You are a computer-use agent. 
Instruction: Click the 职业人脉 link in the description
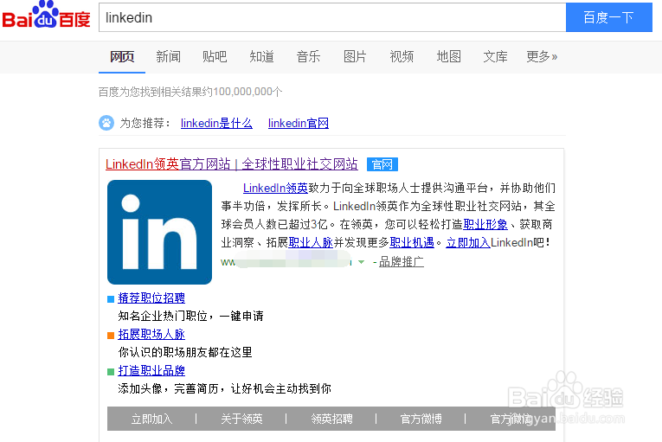[311, 242]
